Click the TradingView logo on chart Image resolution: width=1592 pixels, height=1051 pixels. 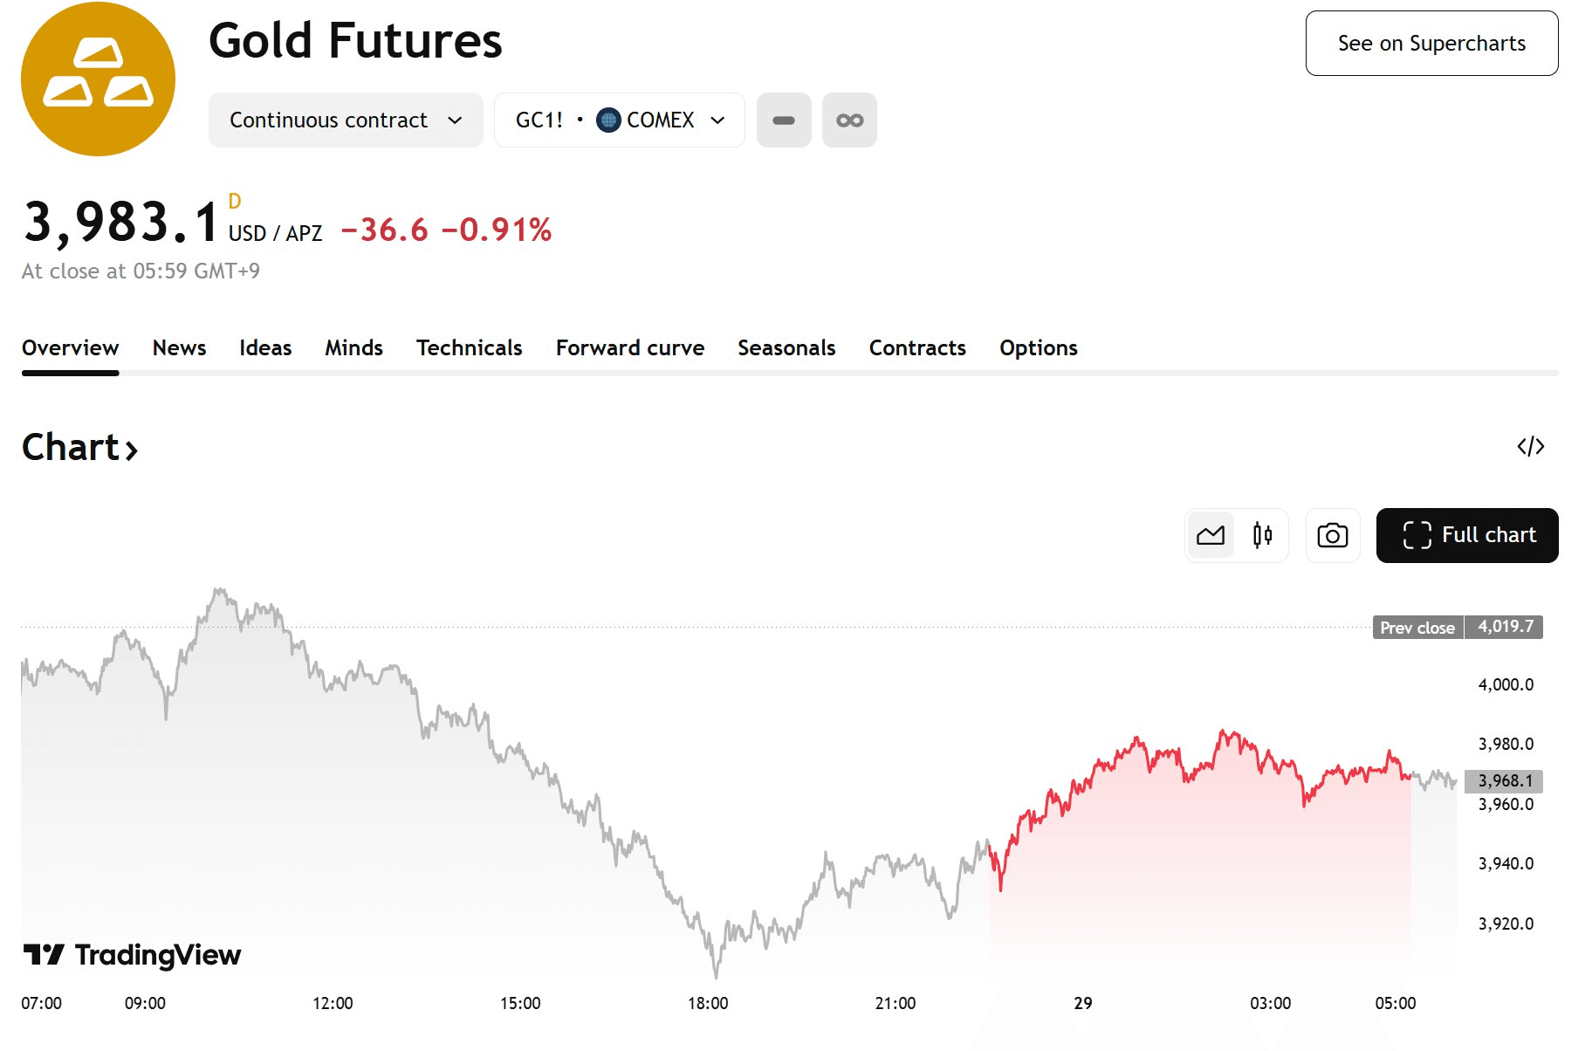132,955
